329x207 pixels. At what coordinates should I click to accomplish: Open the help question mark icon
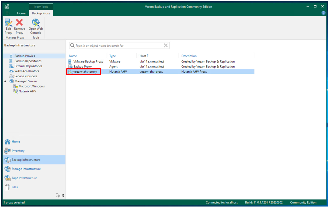coord(323,13)
